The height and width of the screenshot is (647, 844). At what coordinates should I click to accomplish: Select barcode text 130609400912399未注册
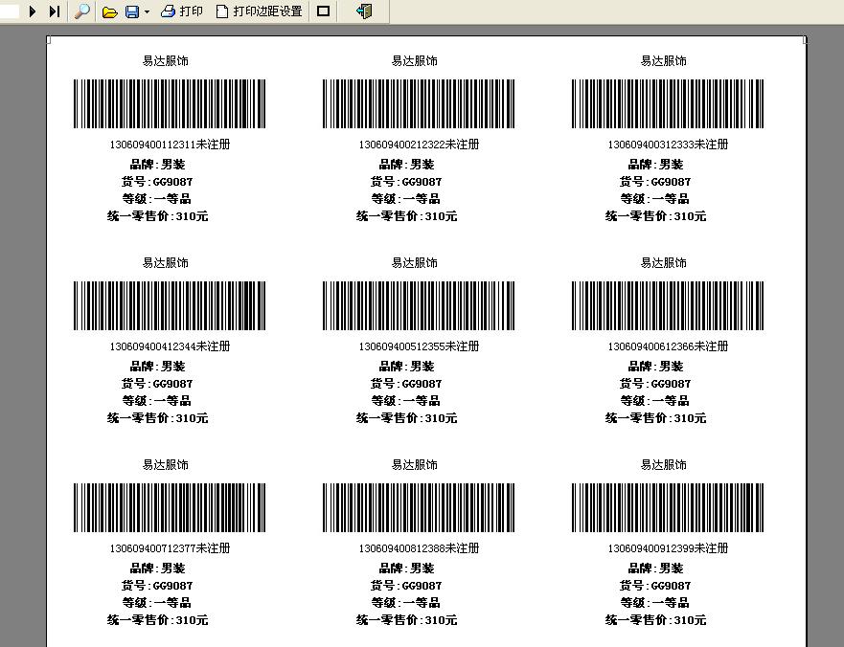point(668,548)
